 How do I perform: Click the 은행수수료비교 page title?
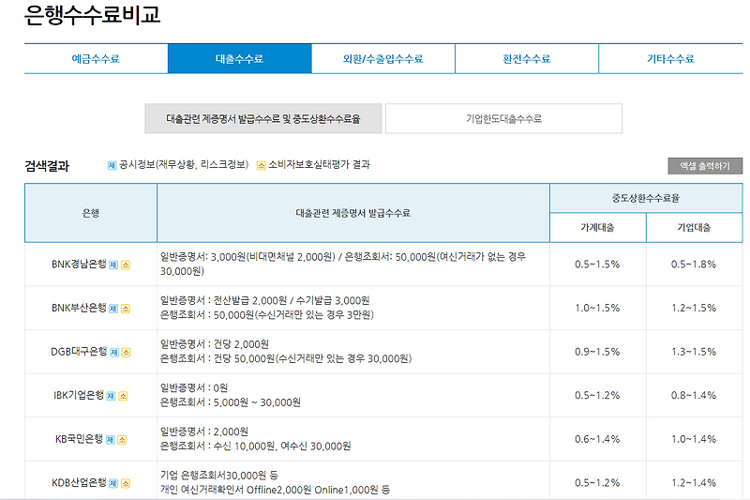click(x=92, y=14)
